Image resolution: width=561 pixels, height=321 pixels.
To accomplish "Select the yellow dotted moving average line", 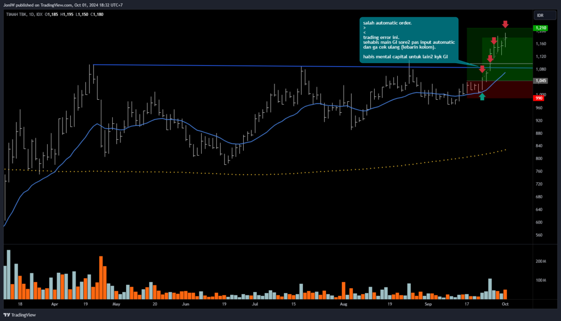I will pos(274,174).
